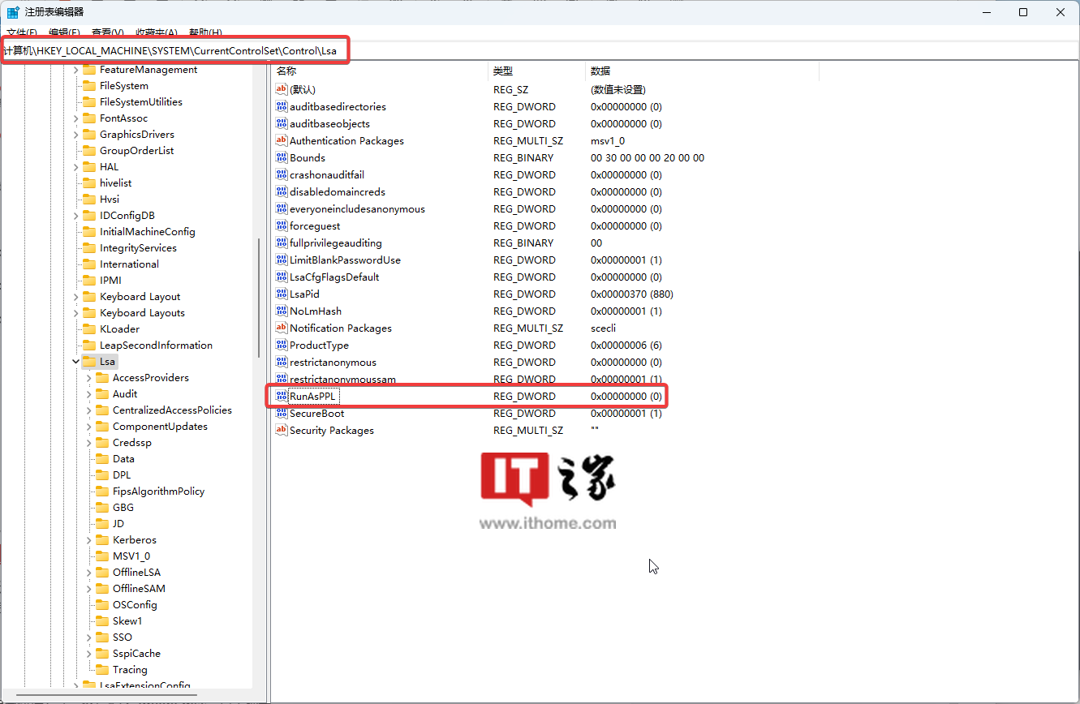1080x704 pixels.
Task: Click the FileSystem folder icon
Action: click(88, 86)
